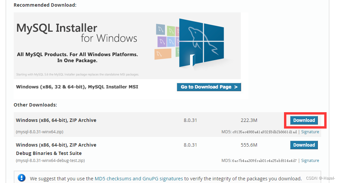Click the MD5 hash 6ac7b4aa309fcab01c4e25ebf614e4d7
This screenshot has height=183, width=340.
(264, 161)
